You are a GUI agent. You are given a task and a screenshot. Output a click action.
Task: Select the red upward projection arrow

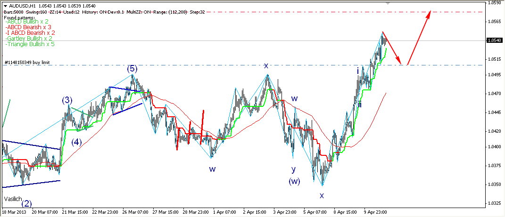tap(419, 37)
